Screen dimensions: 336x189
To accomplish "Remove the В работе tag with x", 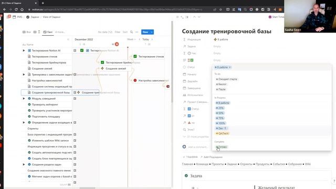I will (230, 67).
